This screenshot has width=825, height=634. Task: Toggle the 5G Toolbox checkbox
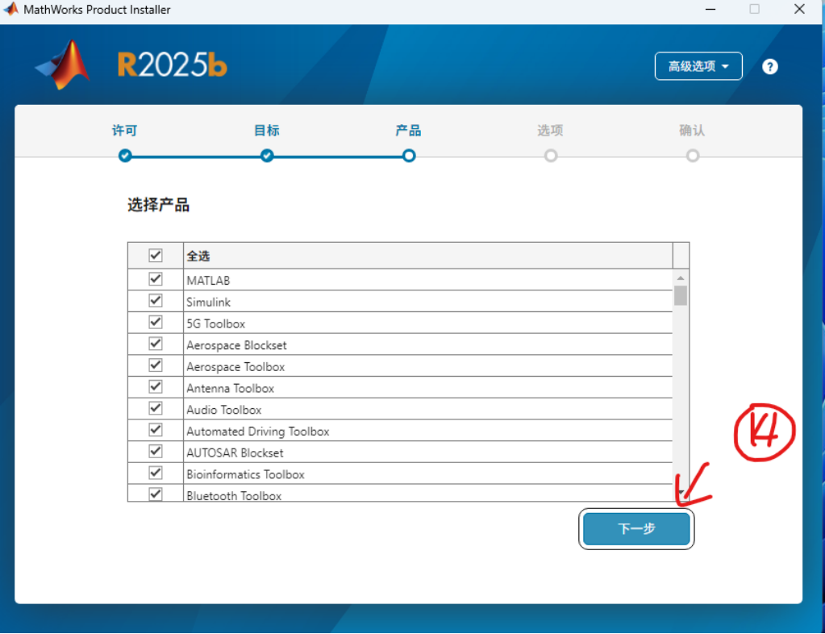[155, 322]
